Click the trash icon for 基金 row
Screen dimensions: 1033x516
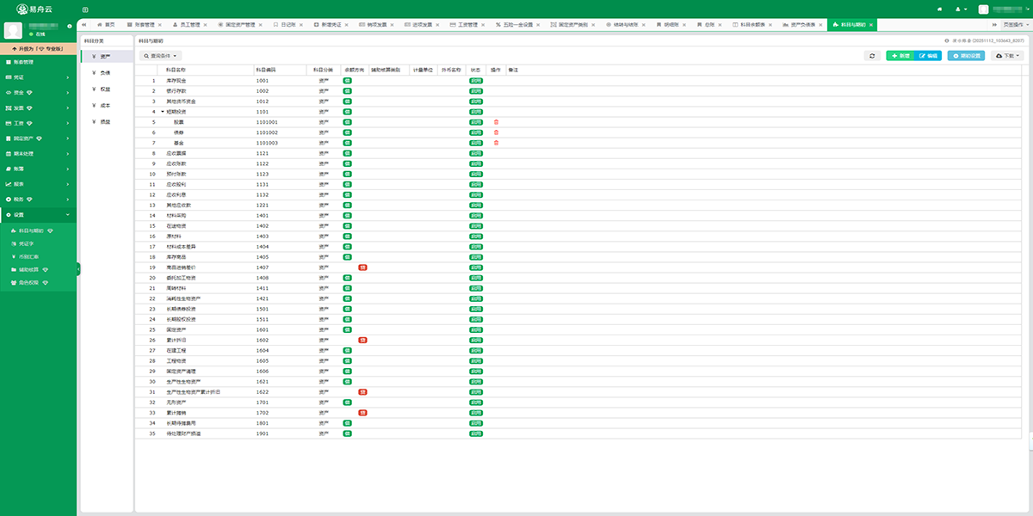tap(496, 143)
